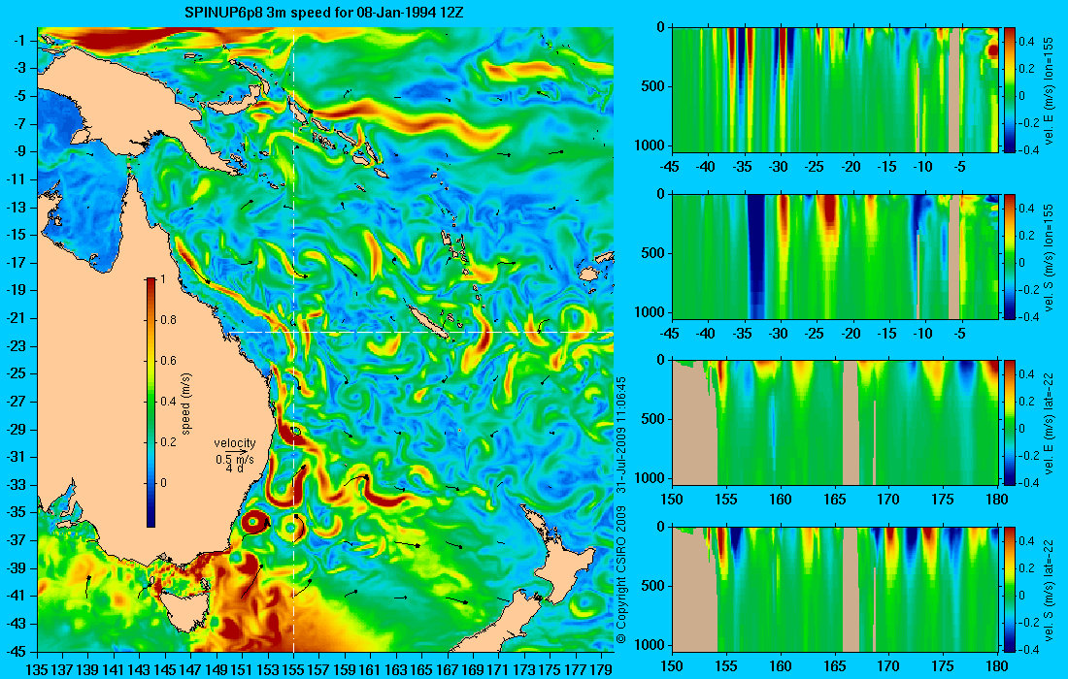
Task: Click the 'vel. S (m/s) lon=155' axis label
Action: click(1049, 257)
